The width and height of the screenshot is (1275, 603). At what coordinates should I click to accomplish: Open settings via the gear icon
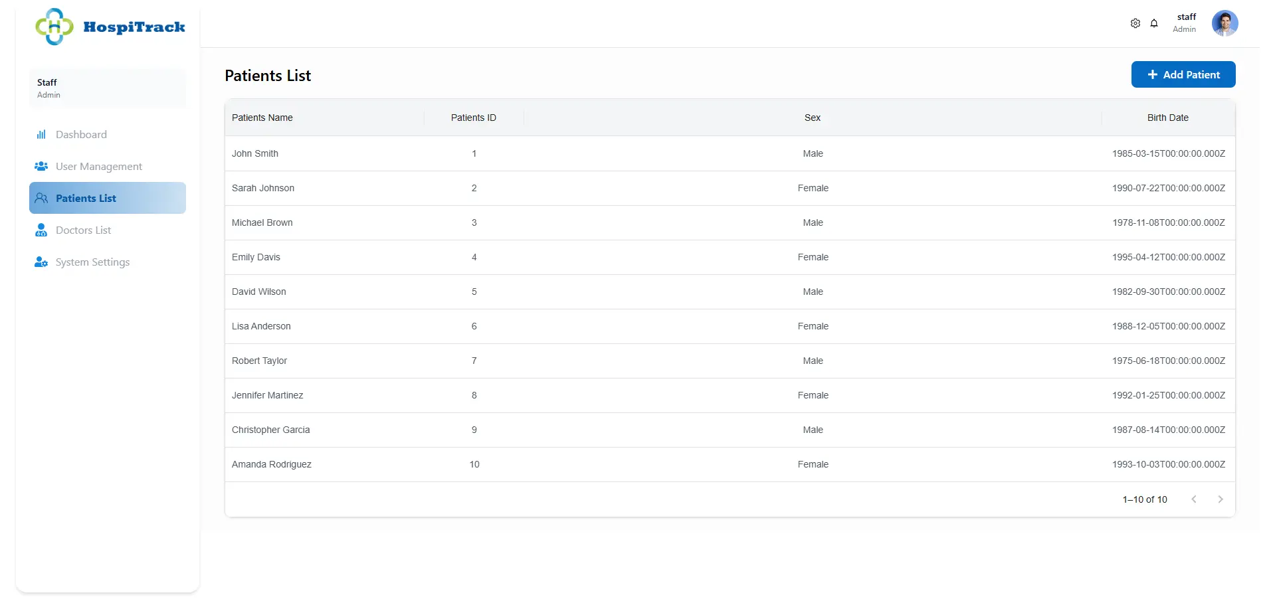(1135, 23)
